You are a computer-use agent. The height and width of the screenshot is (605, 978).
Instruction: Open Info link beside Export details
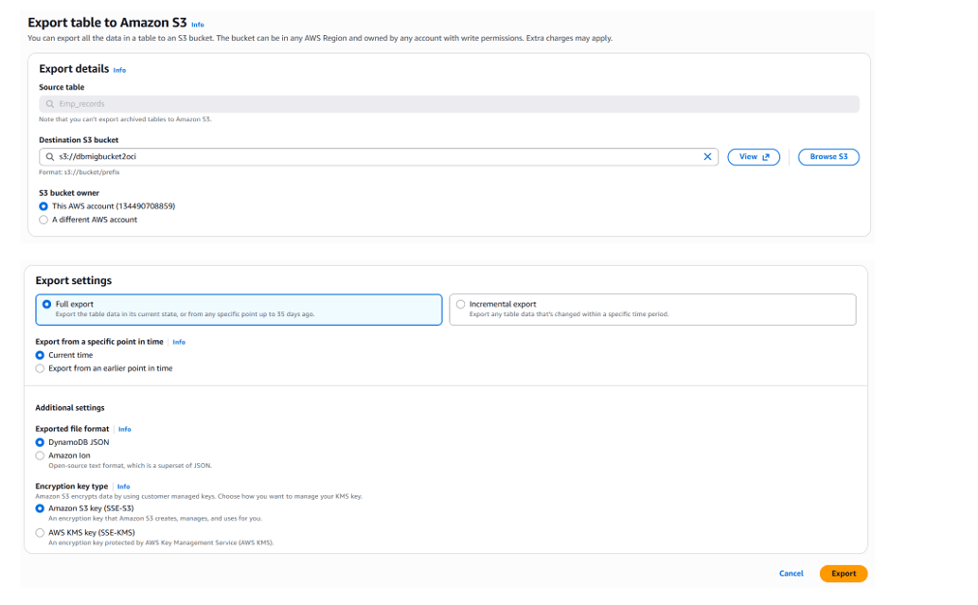[x=119, y=70]
